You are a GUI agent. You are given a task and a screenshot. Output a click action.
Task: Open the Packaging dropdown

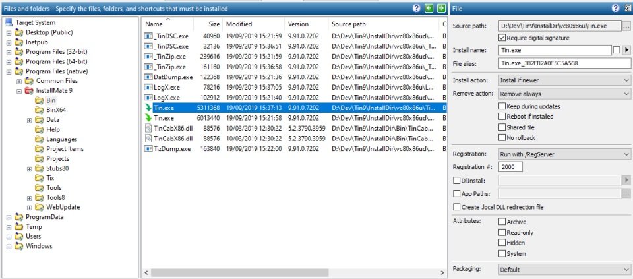564,270
